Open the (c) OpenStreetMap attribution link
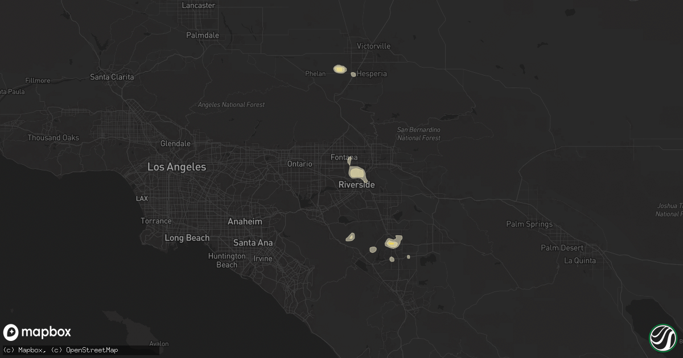 (85, 350)
